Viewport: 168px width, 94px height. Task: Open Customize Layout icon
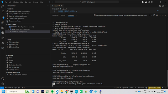[152, 2]
